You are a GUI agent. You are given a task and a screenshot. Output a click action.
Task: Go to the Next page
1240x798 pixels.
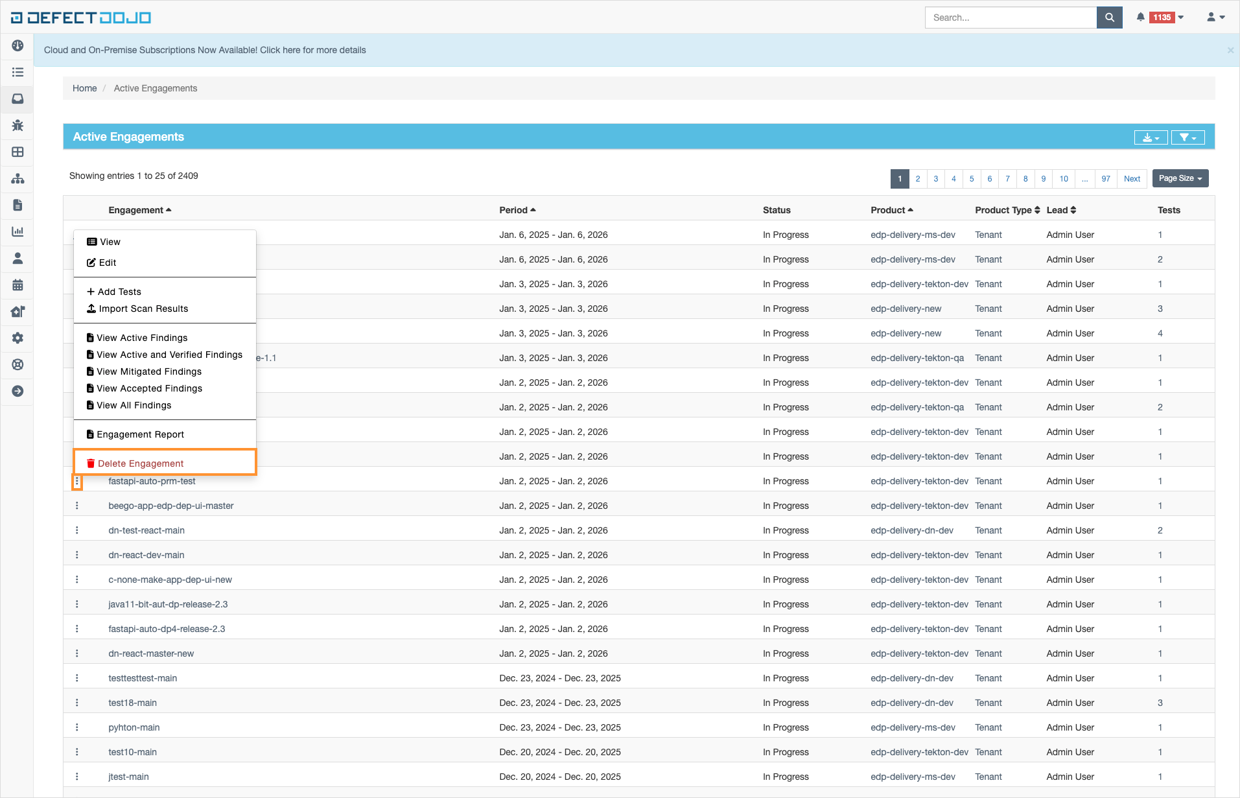point(1132,179)
